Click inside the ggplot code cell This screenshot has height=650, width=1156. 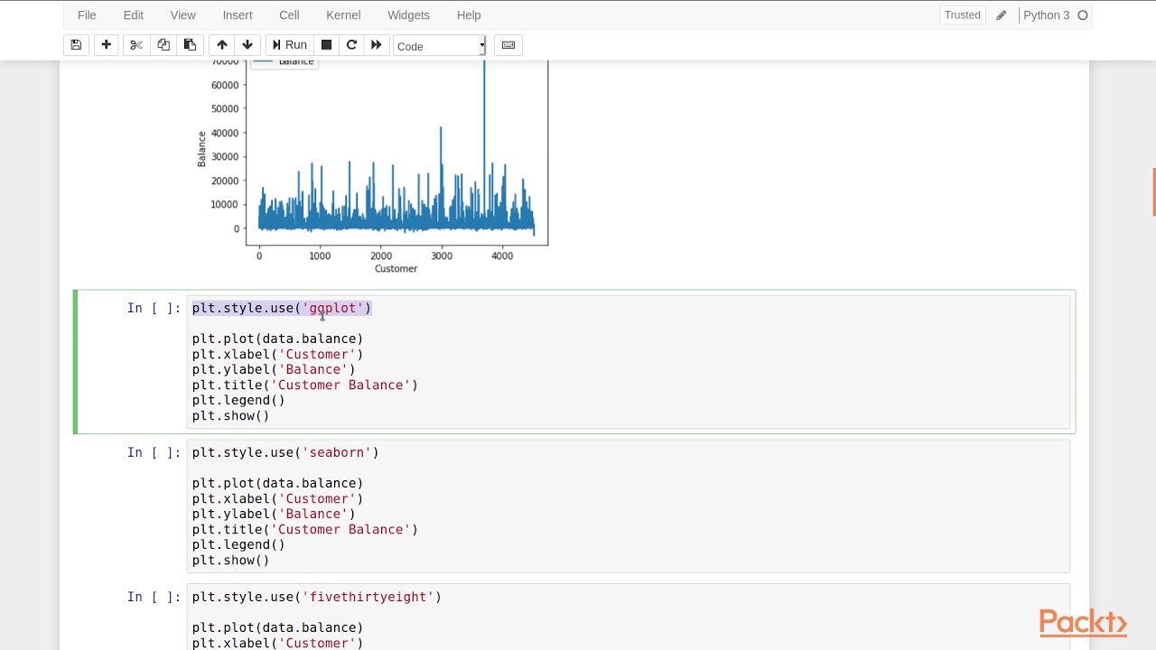coord(628,362)
